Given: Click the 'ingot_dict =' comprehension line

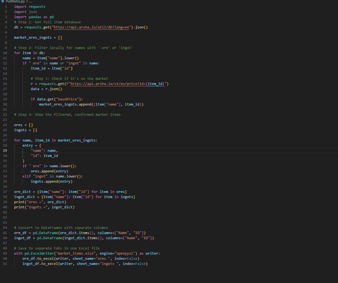Looking at the screenshot, I should tap(75, 197).
